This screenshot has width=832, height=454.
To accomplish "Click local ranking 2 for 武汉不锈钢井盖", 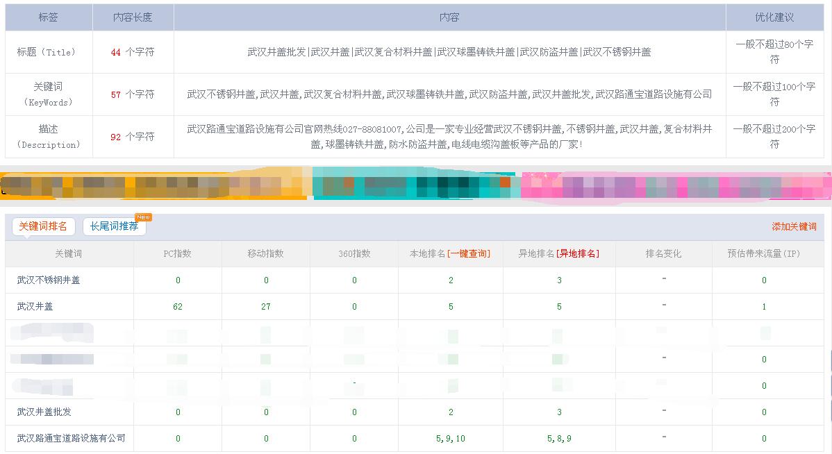I will point(450,280).
